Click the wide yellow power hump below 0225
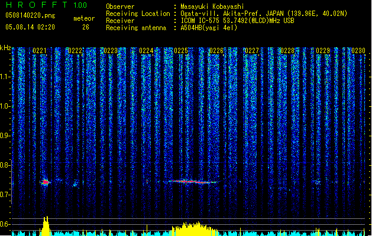Screen dimensions: 372x236 click(x=195, y=229)
